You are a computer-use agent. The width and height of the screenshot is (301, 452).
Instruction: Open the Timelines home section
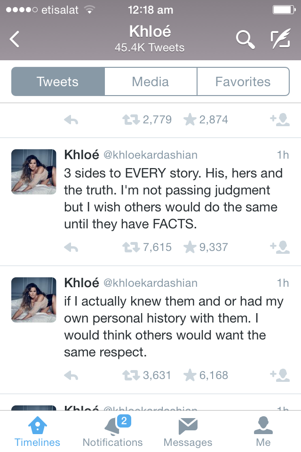(x=37, y=431)
